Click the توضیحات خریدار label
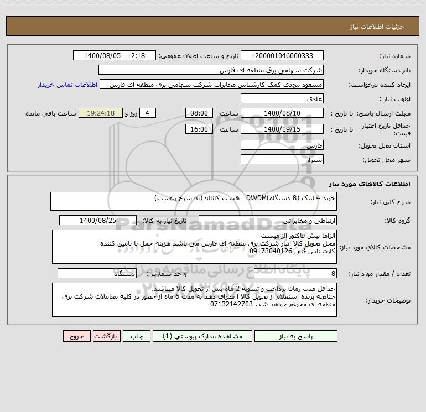Image resolution: width=426 pixels, height=412 pixels. coord(388,300)
